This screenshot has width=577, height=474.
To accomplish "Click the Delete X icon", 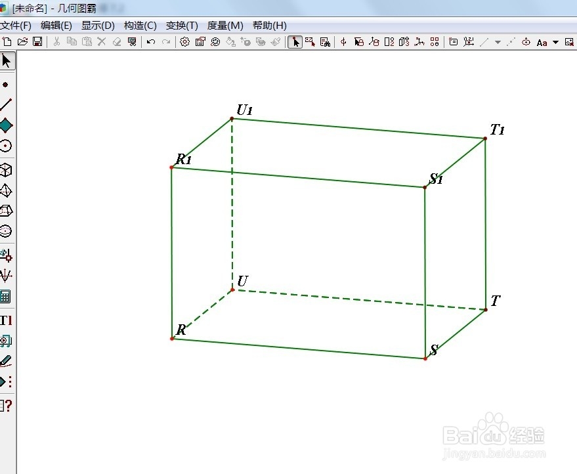I will [102, 41].
